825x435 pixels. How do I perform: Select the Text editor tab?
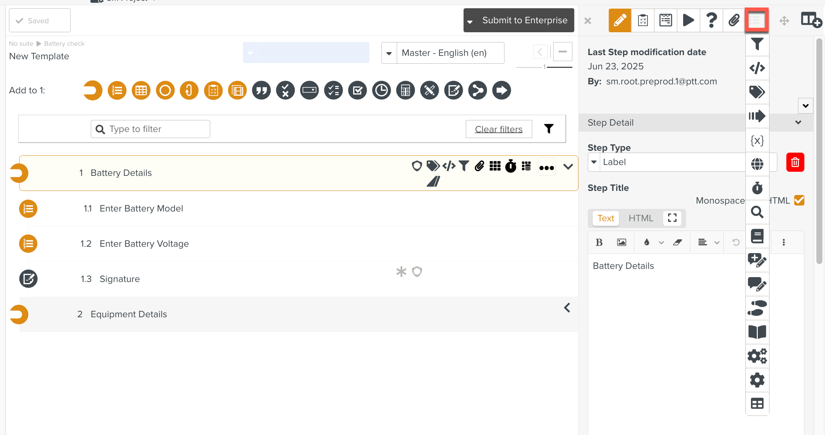(x=605, y=218)
